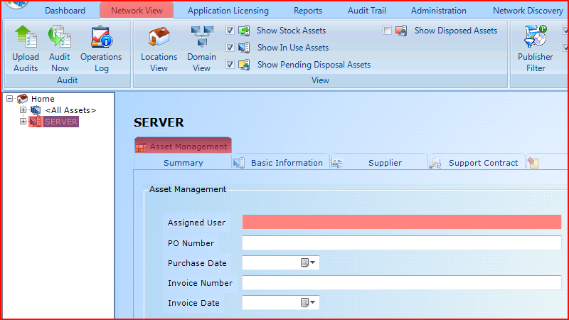Click the Support Contract tab icon
The image size is (569, 320).
click(435, 164)
